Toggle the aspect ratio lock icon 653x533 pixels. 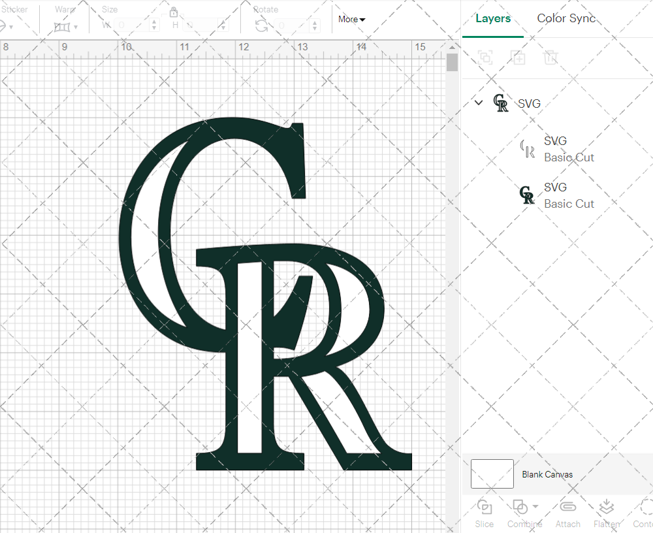(x=174, y=12)
